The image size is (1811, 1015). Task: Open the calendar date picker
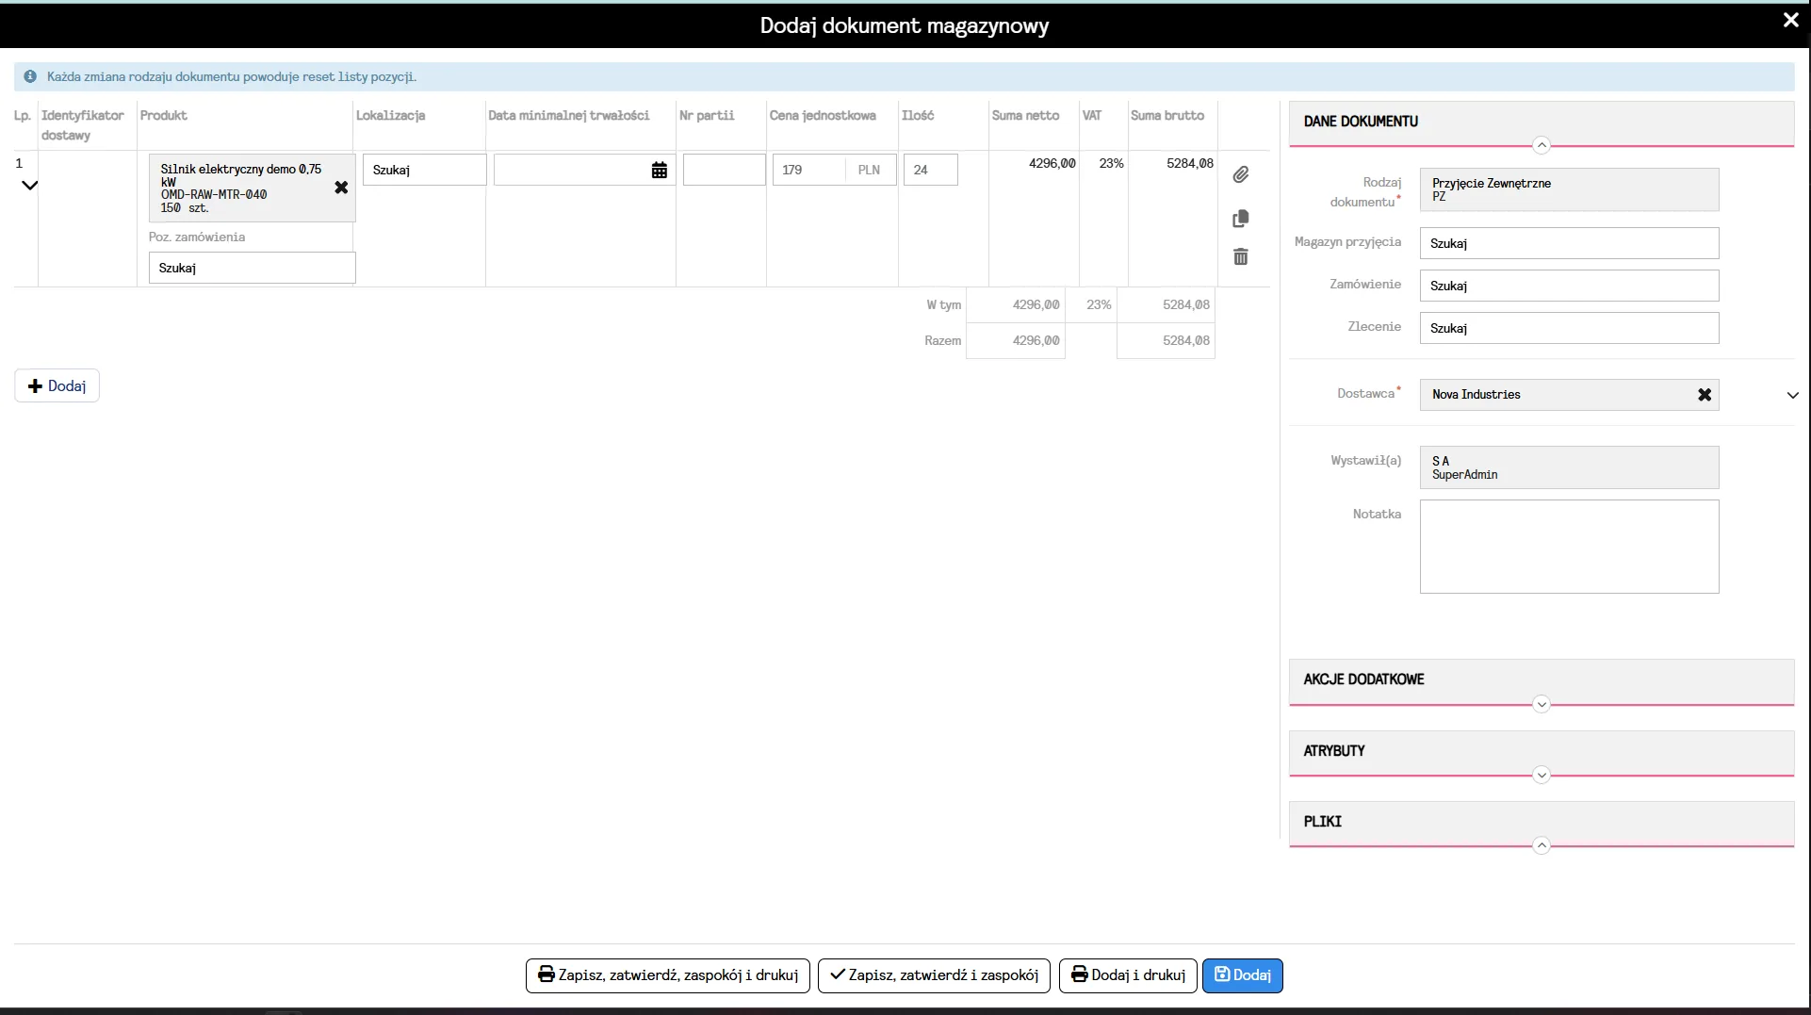[x=660, y=171]
